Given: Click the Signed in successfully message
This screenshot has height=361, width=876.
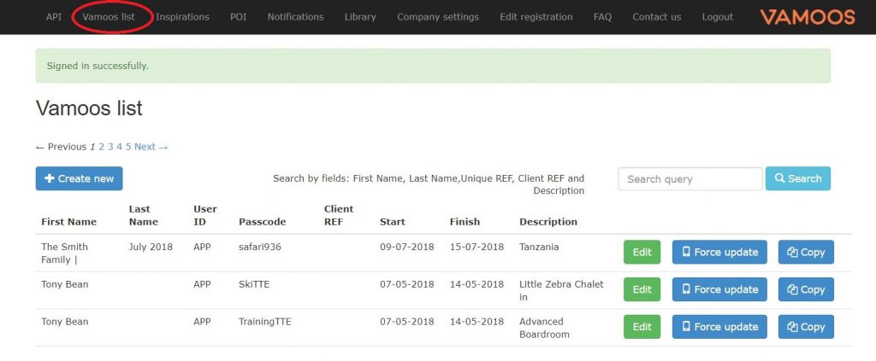Looking at the screenshot, I should click(433, 66).
